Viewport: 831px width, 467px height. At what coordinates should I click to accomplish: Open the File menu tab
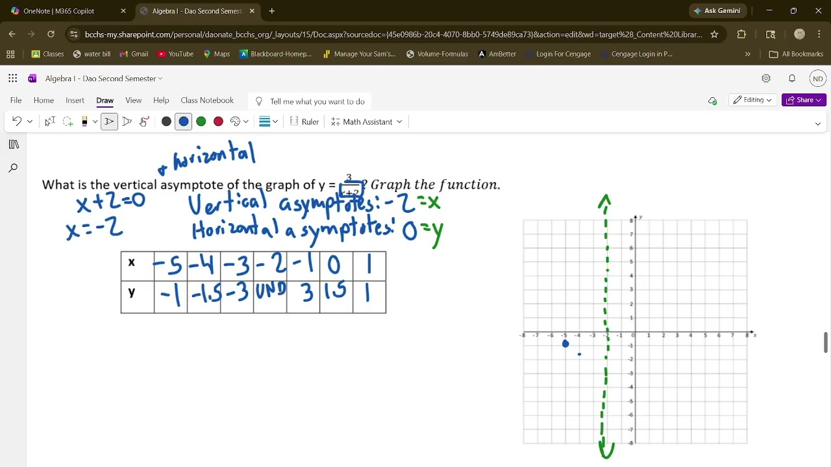[x=16, y=101]
